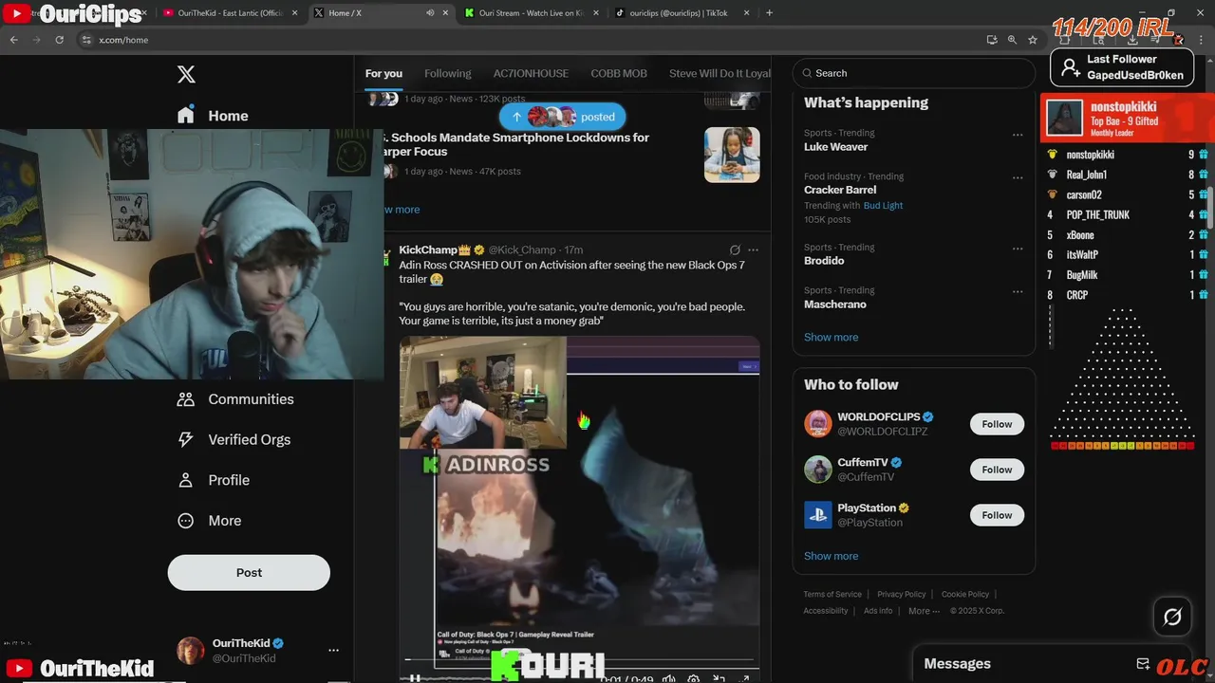
Task: Click the 17m timestamp on KickChamp's post
Action: click(x=573, y=250)
